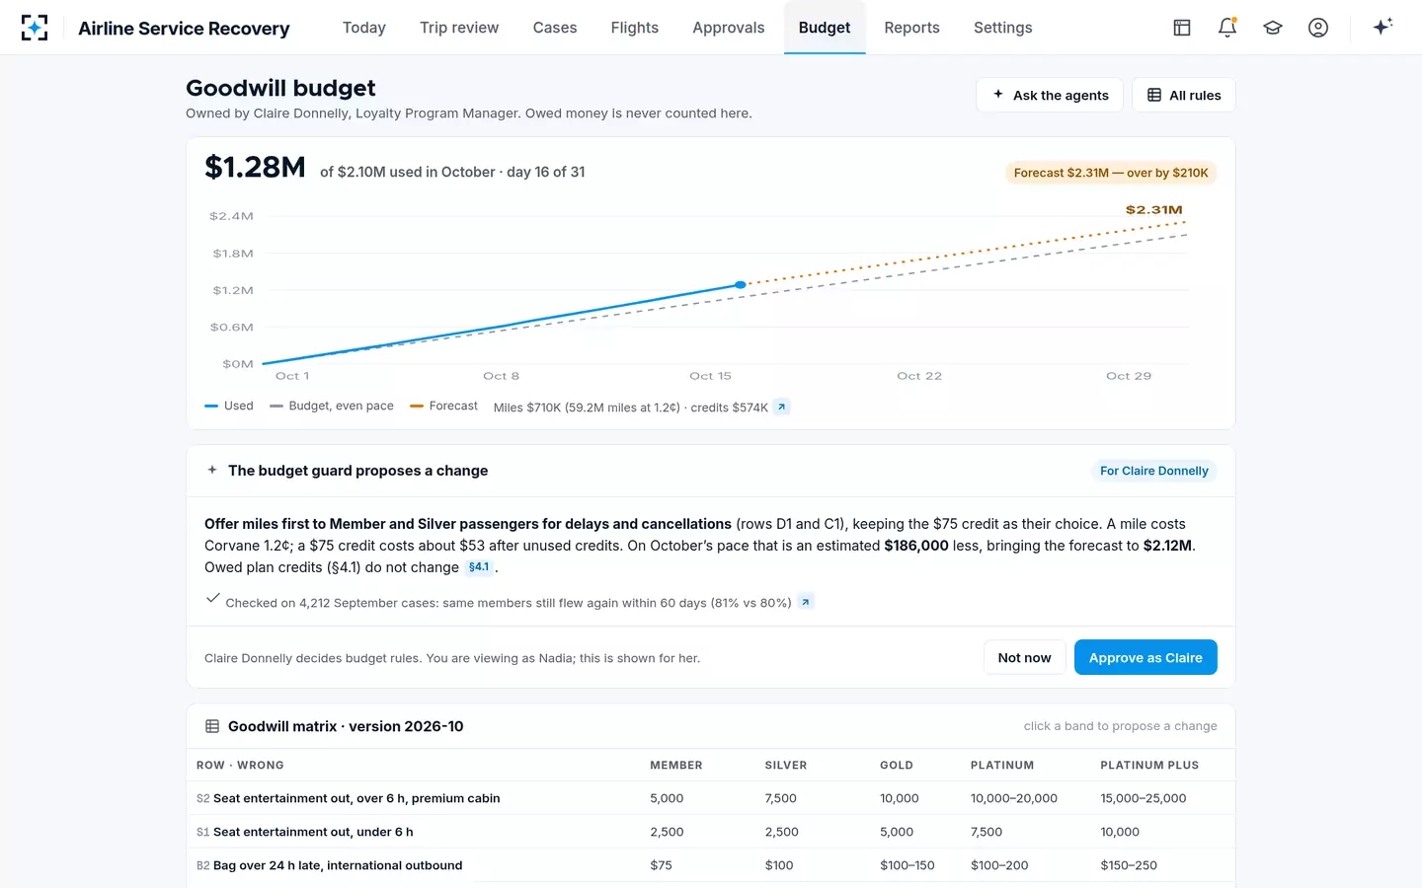The image size is (1422, 888).
Task: Open the Reports tab
Action: [912, 28]
